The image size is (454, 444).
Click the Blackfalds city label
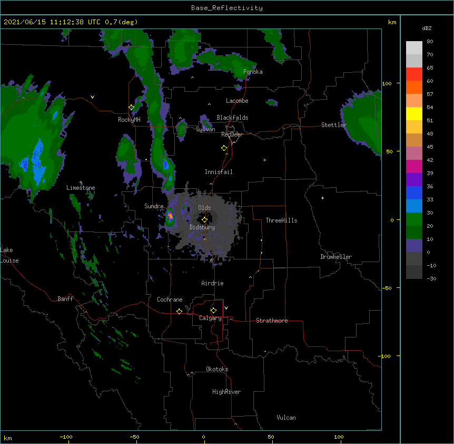232,118
